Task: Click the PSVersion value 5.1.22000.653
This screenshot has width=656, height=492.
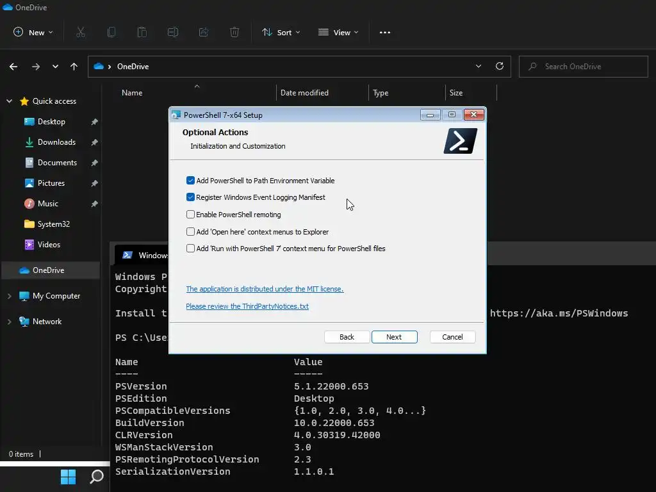Action: [x=331, y=386]
